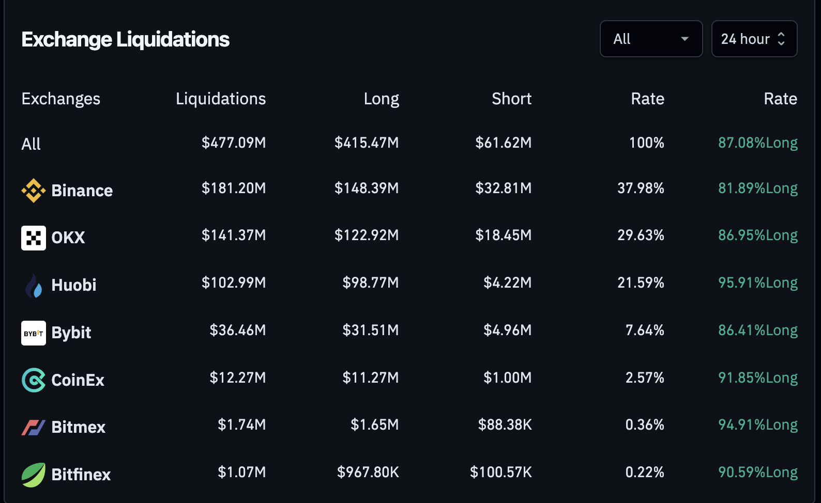Image resolution: width=821 pixels, height=503 pixels.
Task: Click the All row total liquidations $477.09M
Action: click(x=234, y=143)
